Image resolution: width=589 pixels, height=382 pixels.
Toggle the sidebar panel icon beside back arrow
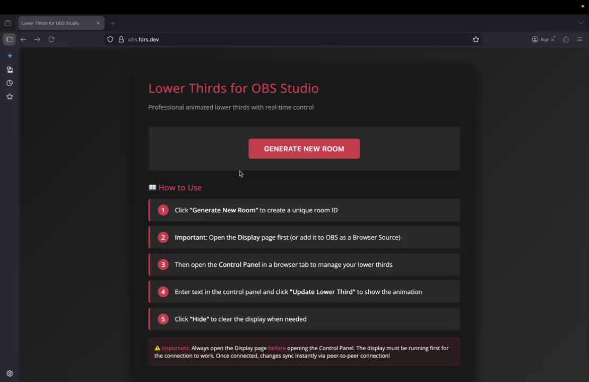[x=10, y=39]
